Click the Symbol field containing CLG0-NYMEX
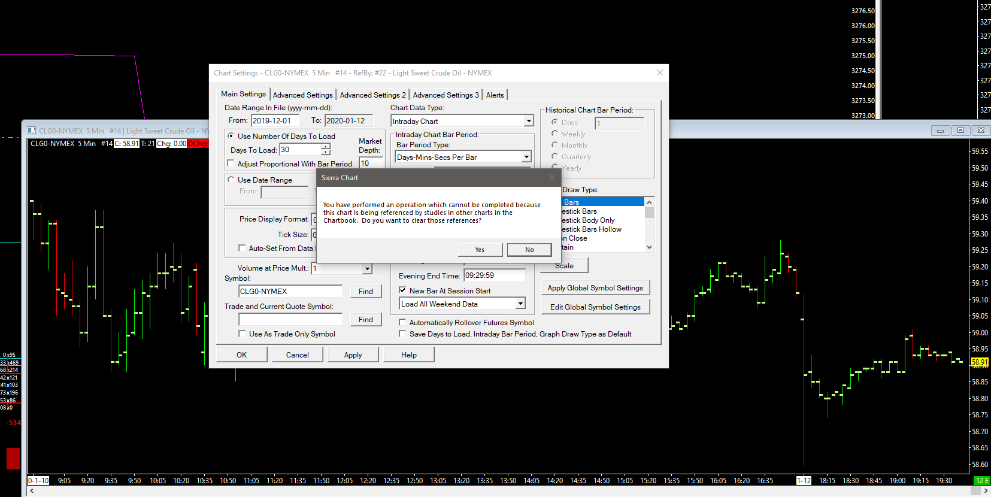The width and height of the screenshot is (991, 497). click(290, 291)
